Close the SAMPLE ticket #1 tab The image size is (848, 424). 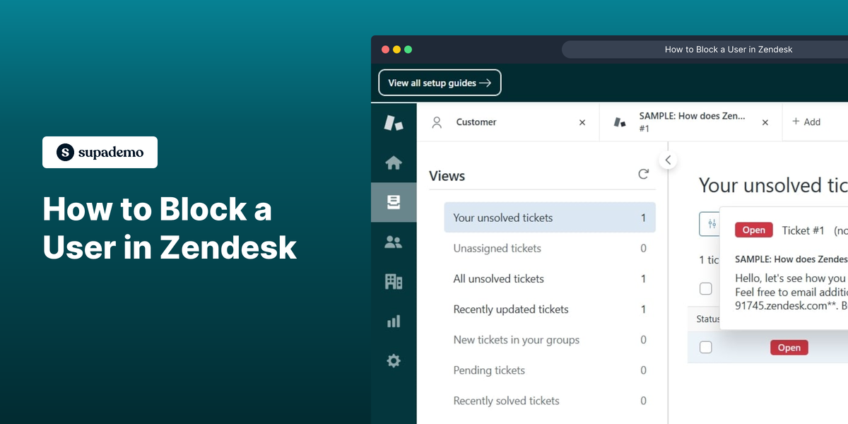pos(765,122)
